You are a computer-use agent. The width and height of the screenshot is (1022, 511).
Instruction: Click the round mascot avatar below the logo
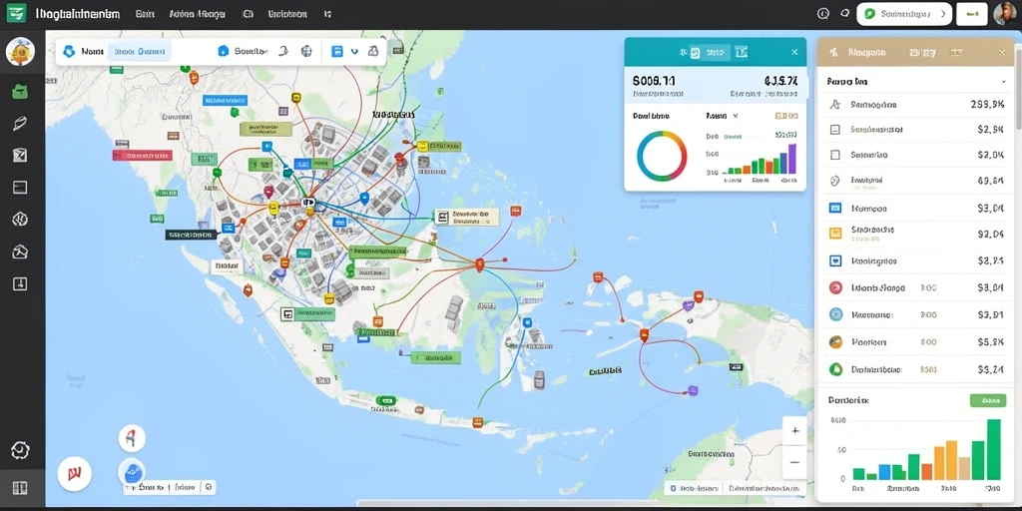coord(20,52)
